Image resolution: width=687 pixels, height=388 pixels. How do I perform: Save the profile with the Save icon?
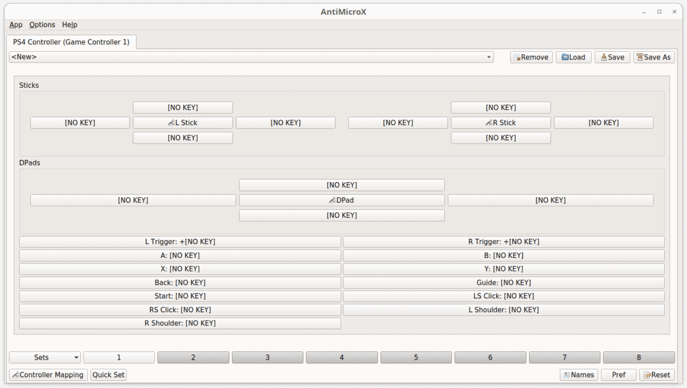[612, 57]
